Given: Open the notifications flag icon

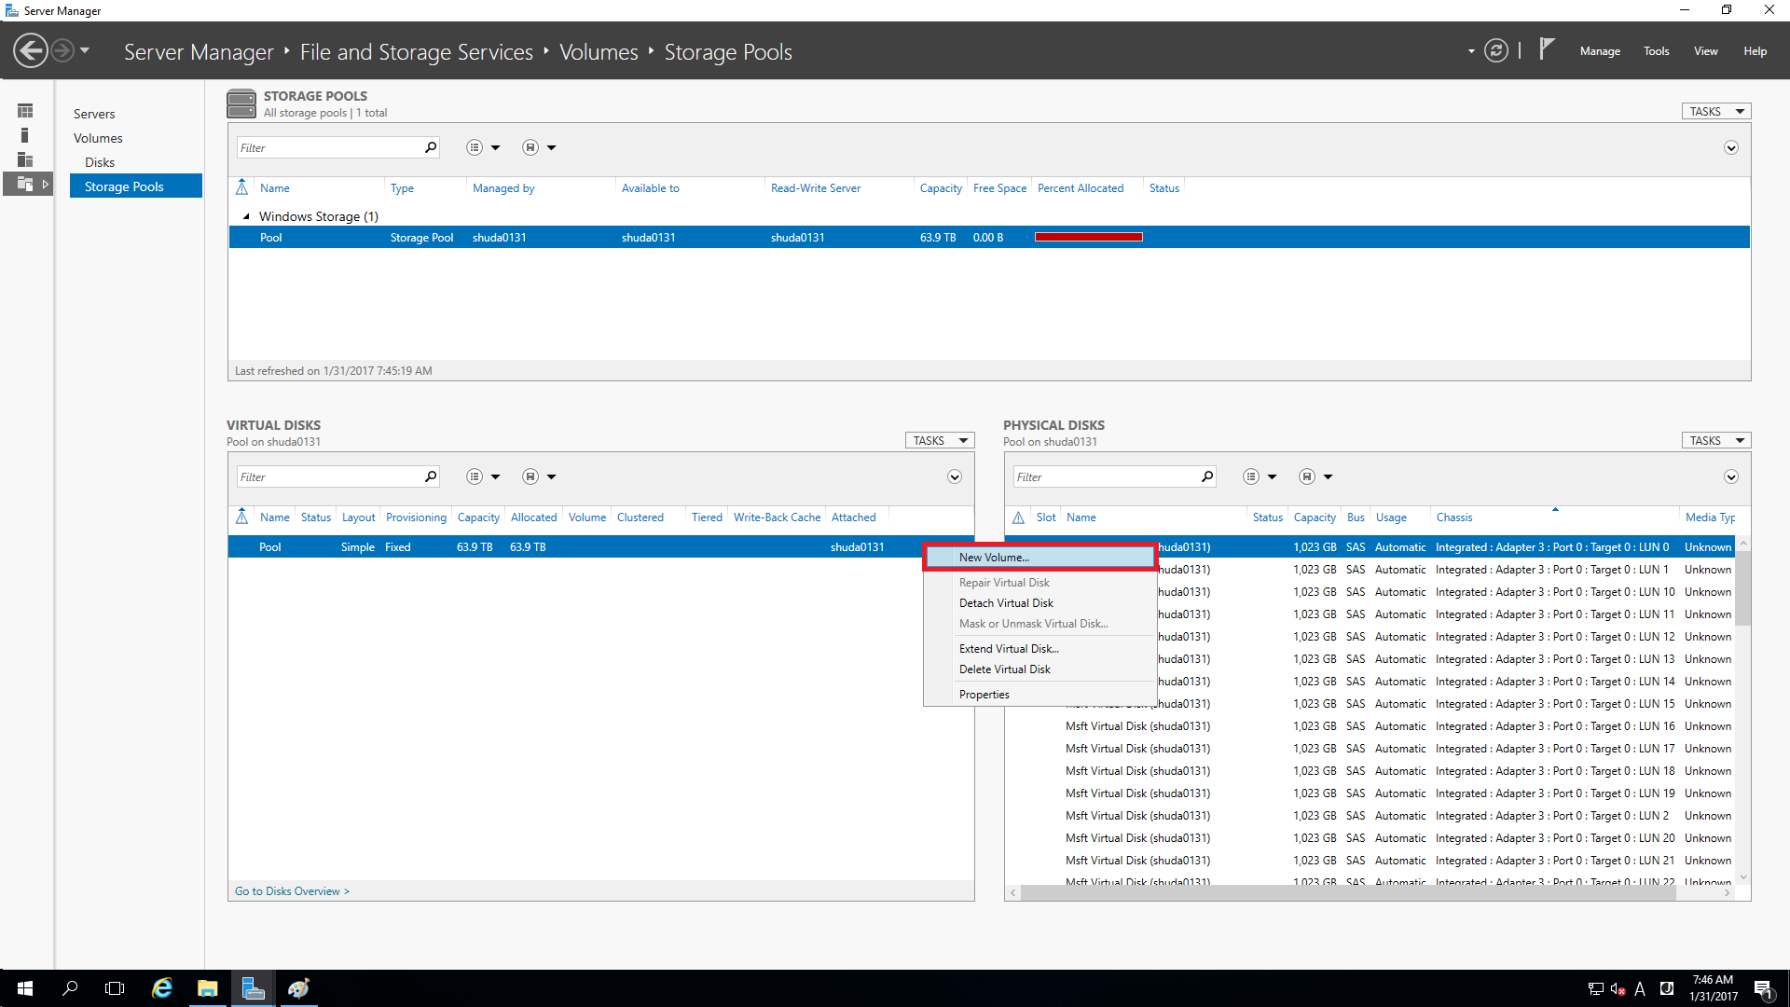Looking at the screenshot, I should coord(1547,48).
